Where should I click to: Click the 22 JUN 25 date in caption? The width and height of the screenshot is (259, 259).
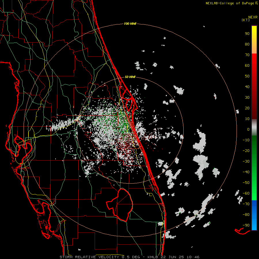pos(172,257)
